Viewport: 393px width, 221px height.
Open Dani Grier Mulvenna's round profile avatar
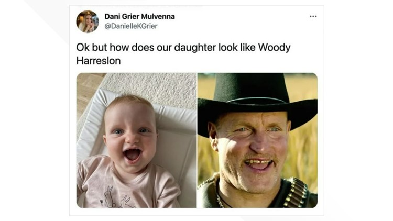[x=88, y=21]
